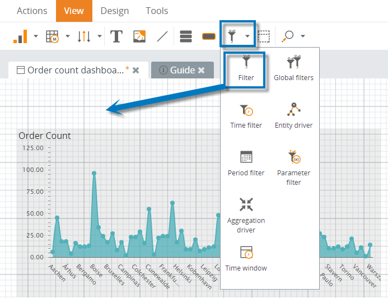Screen dimensions: 388x298
Task: Pick the Parameter filter option
Action: tap(293, 168)
